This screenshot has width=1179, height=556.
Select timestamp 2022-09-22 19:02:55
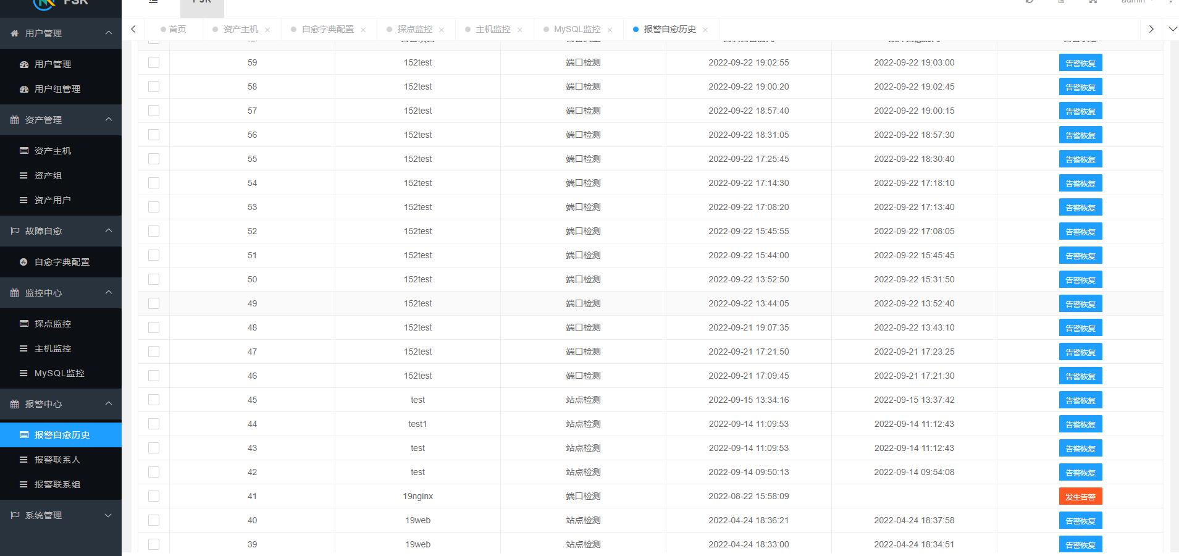pyautogui.click(x=749, y=62)
